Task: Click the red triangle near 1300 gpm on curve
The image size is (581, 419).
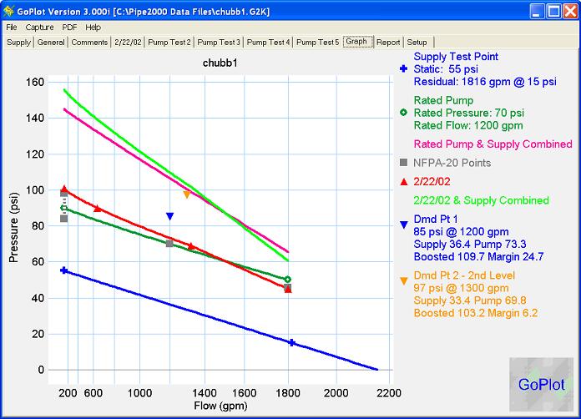Action: pyautogui.click(x=191, y=246)
